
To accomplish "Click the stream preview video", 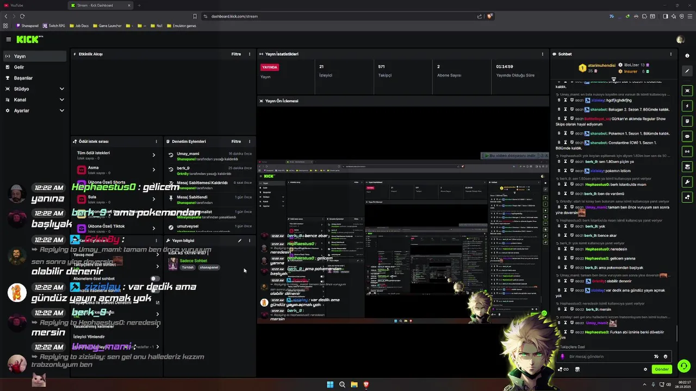I will click(x=403, y=241).
